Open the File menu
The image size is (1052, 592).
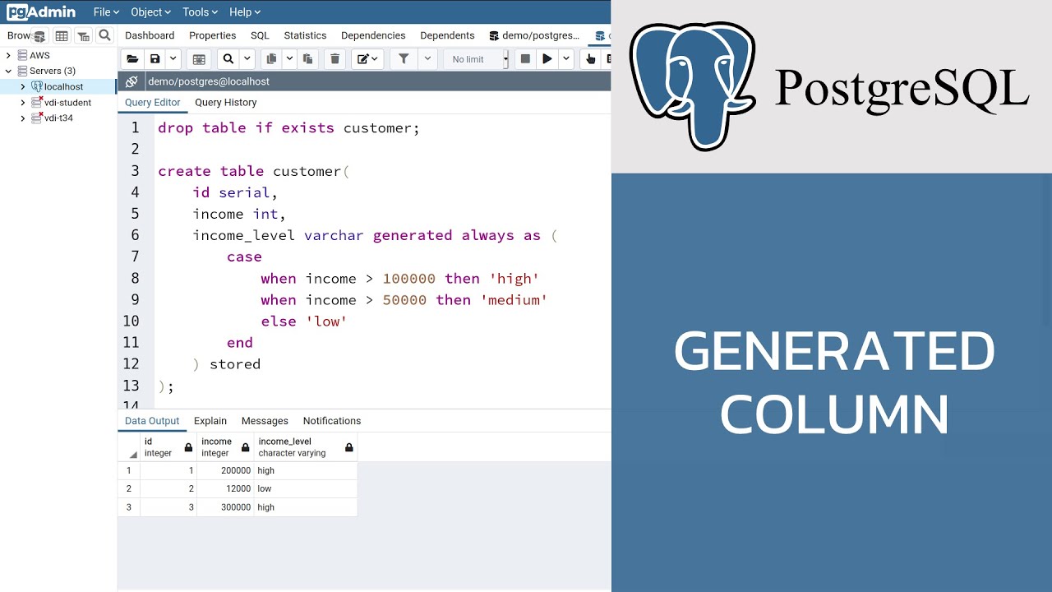106,12
